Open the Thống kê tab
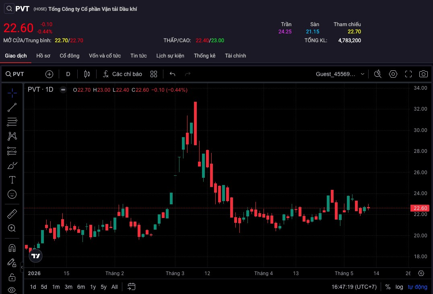This screenshot has height=294, width=433. [204, 56]
